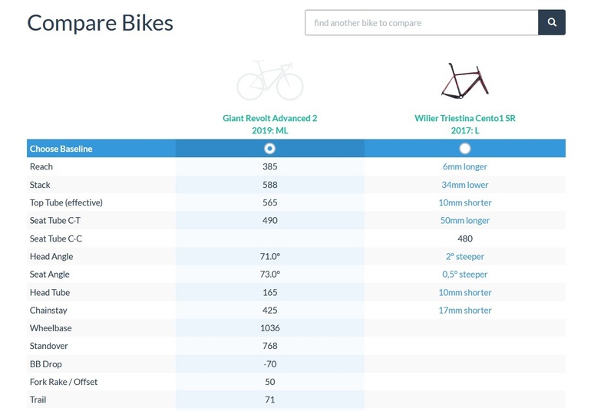Screen dimensions: 614x411
Task: Click the Fork Rake value 50
Action: point(270,382)
